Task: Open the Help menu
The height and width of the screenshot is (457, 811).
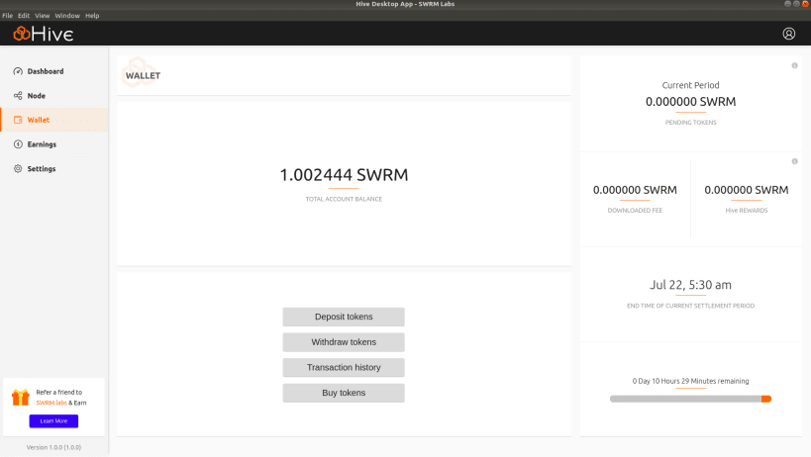Action: 92,16
